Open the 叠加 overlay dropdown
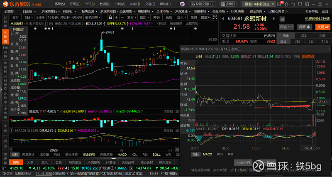Image resolution: width=332 pixels, height=177 pixels. click(144, 17)
